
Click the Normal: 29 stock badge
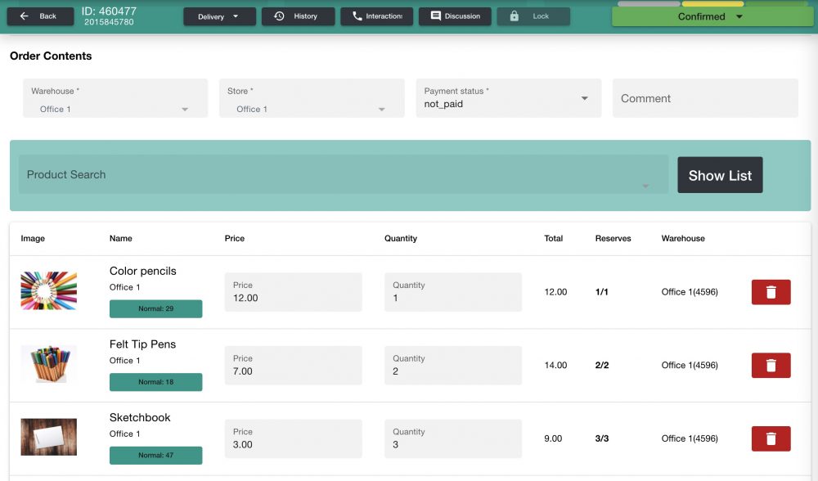tap(155, 309)
